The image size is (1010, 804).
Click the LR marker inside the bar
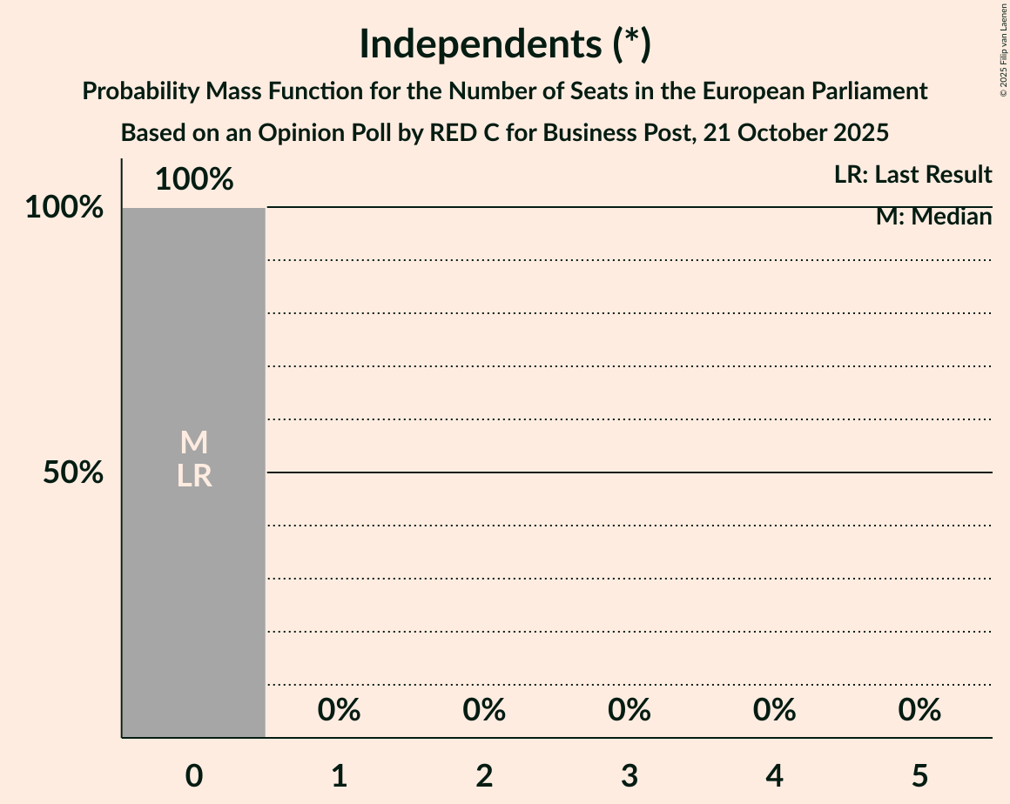[194, 476]
